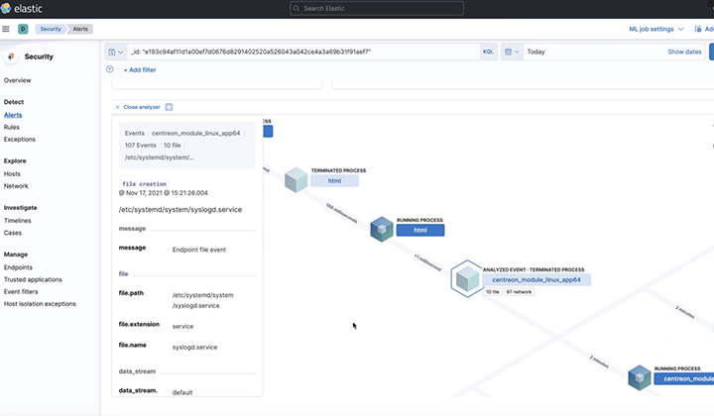
Task: Click Today date range text
Action: click(535, 52)
